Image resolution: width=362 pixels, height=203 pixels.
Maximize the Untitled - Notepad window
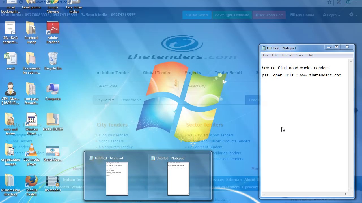(337, 47)
